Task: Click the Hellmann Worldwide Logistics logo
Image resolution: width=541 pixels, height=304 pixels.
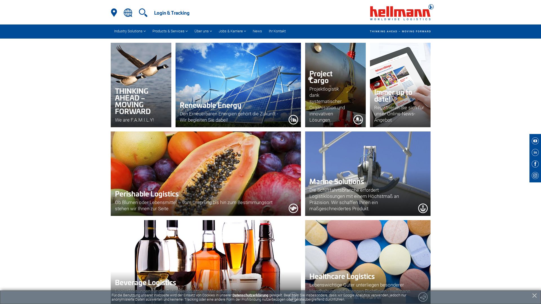Action: tap(402, 13)
